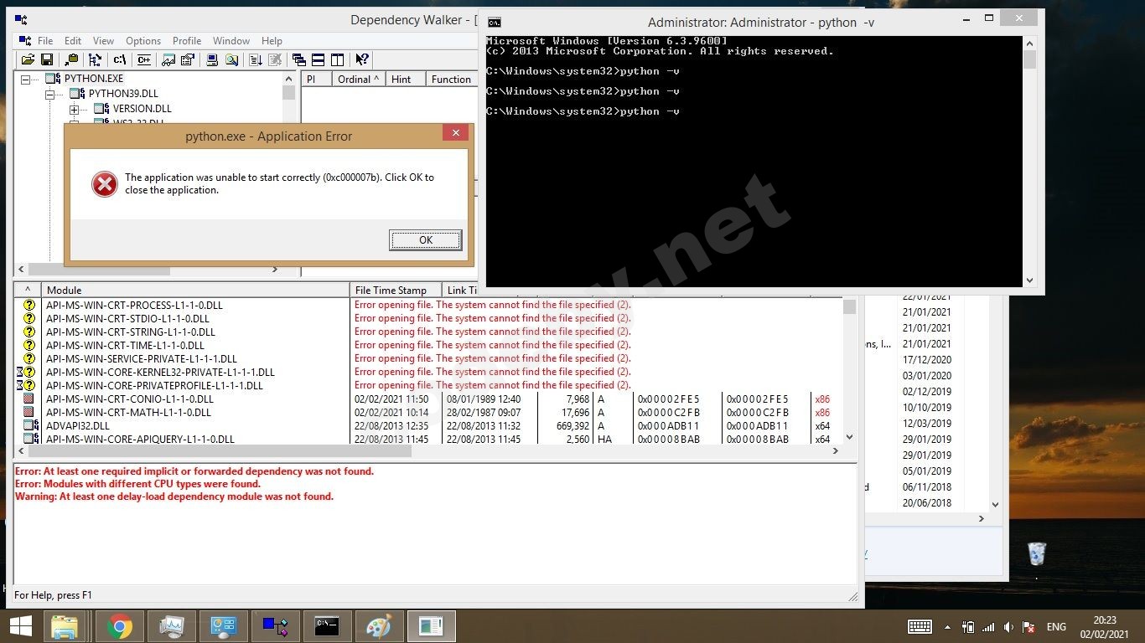Click the volume icon in system tray
The width and height of the screenshot is (1145, 643).
click(1008, 627)
